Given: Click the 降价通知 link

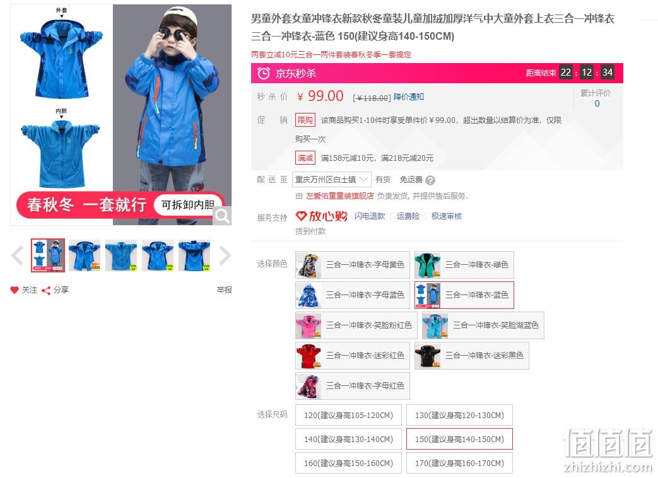Looking at the screenshot, I should pyautogui.click(x=409, y=97).
